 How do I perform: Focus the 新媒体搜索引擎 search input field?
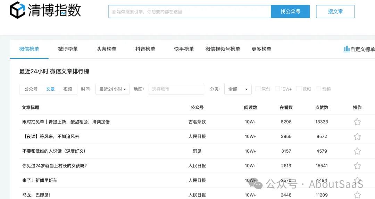click(x=189, y=11)
